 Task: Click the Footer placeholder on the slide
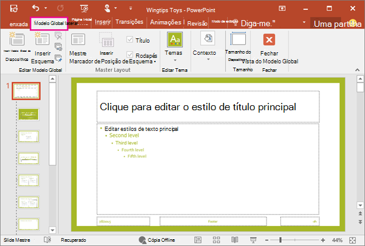(213, 221)
